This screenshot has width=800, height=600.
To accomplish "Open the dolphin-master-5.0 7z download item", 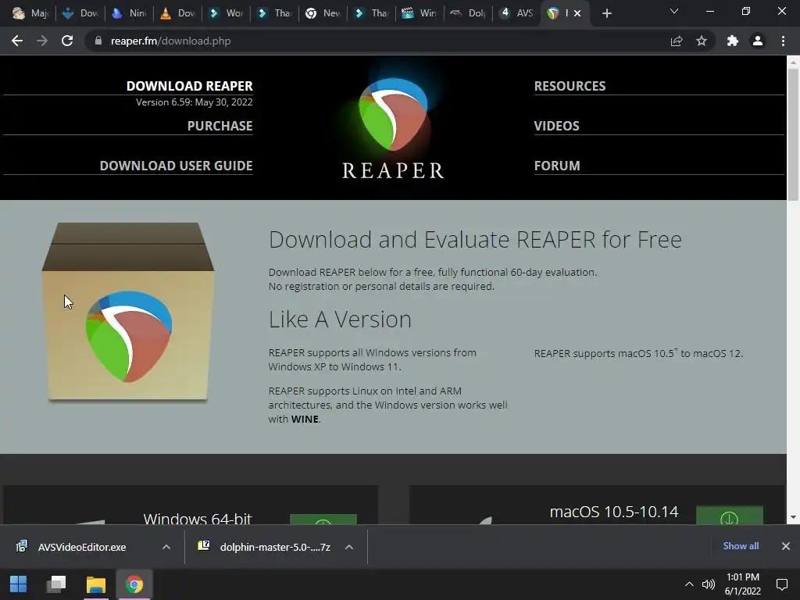I will click(264, 547).
